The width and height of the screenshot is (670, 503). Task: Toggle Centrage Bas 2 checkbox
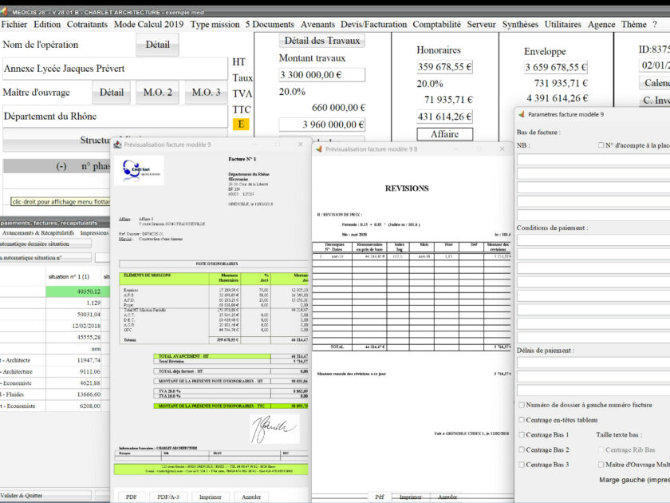[x=522, y=450]
